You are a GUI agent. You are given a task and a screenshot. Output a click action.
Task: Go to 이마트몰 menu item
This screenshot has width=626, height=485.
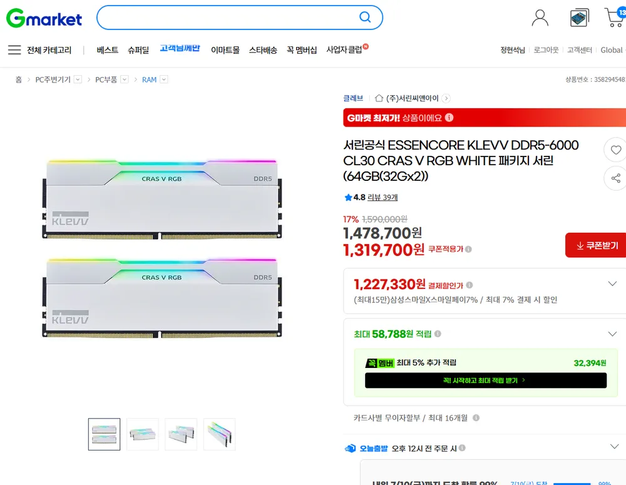click(x=225, y=50)
